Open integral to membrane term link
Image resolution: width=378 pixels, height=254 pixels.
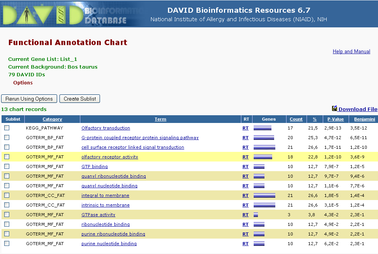(x=105, y=195)
